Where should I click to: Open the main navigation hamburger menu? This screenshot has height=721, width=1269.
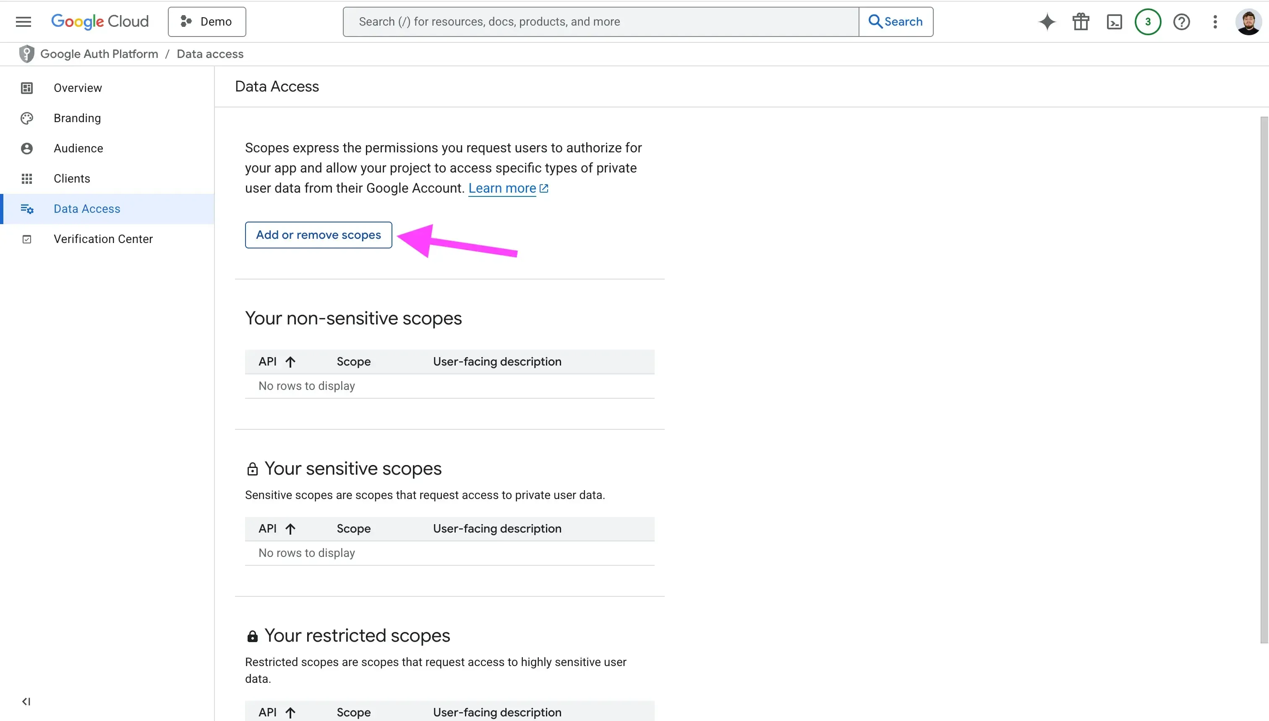pyautogui.click(x=23, y=22)
